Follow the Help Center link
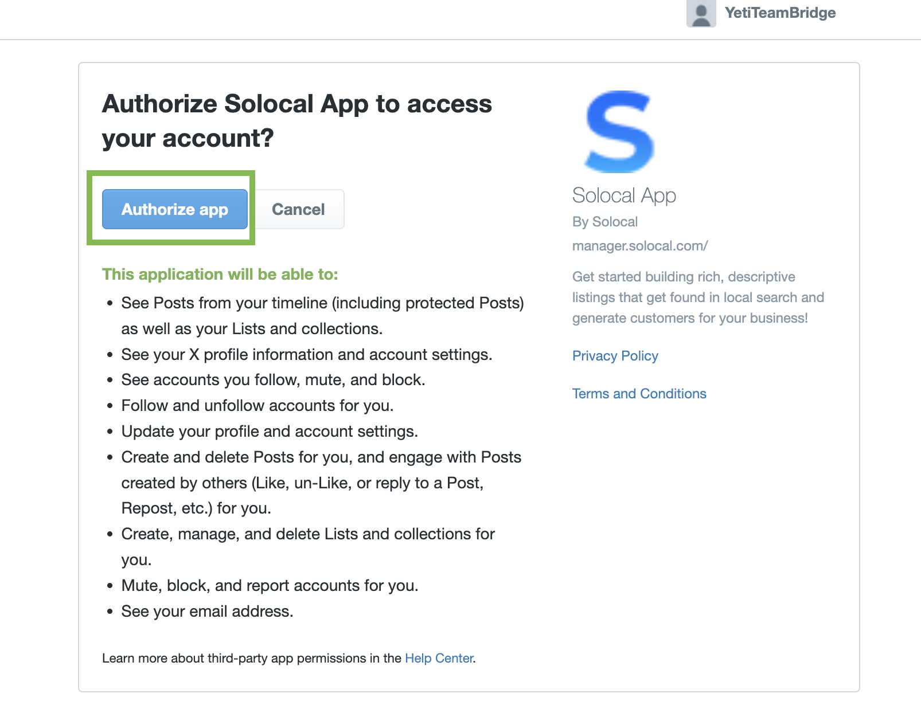The image size is (921, 713). point(439,658)
